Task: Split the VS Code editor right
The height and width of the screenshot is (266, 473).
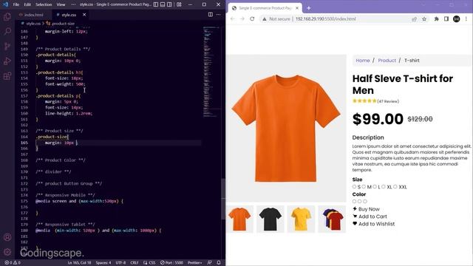Action: [210, 15]
